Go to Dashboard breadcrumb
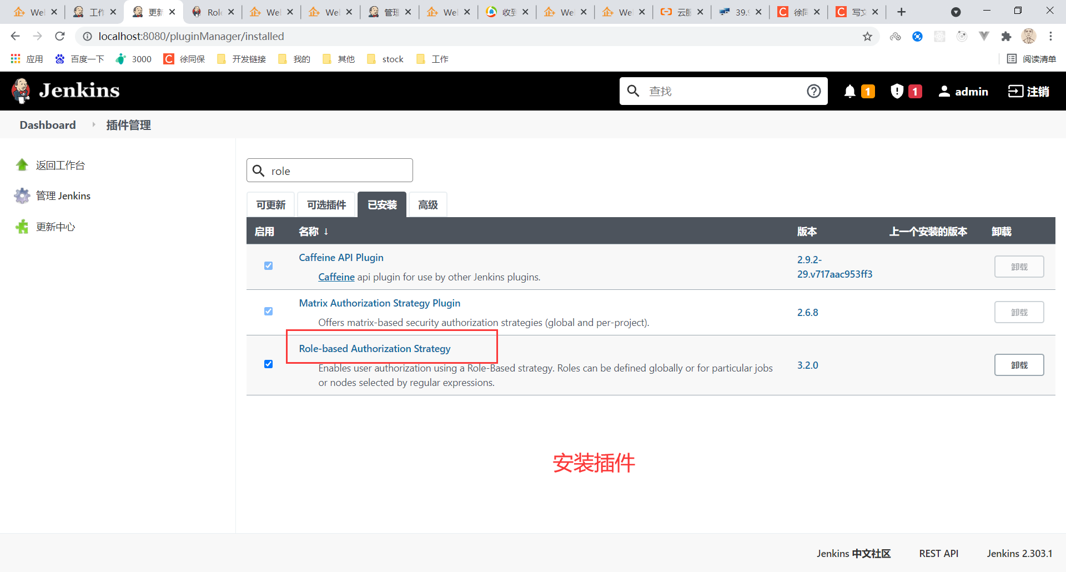The width and height of the screenshot is (1066, 572). click(48, 125)
